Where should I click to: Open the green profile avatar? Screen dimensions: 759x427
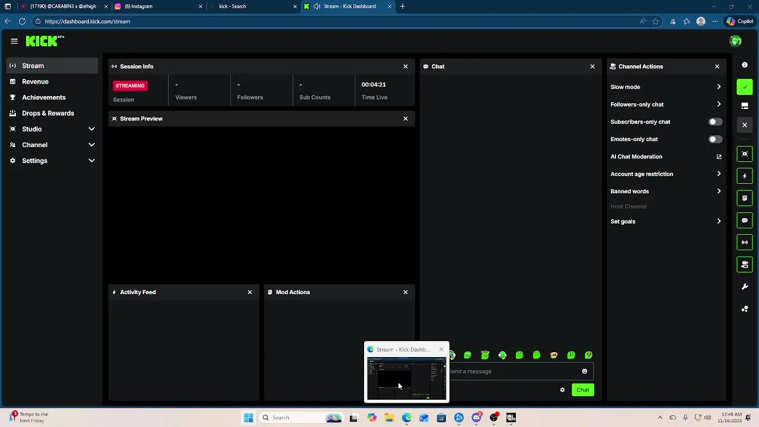click(x=736, y=41)
